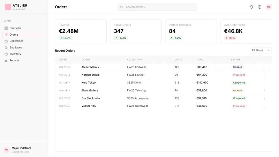This screenshot has height=157, width=279.
Task: Open the help question-mark icon
Action: click(259, 7)
